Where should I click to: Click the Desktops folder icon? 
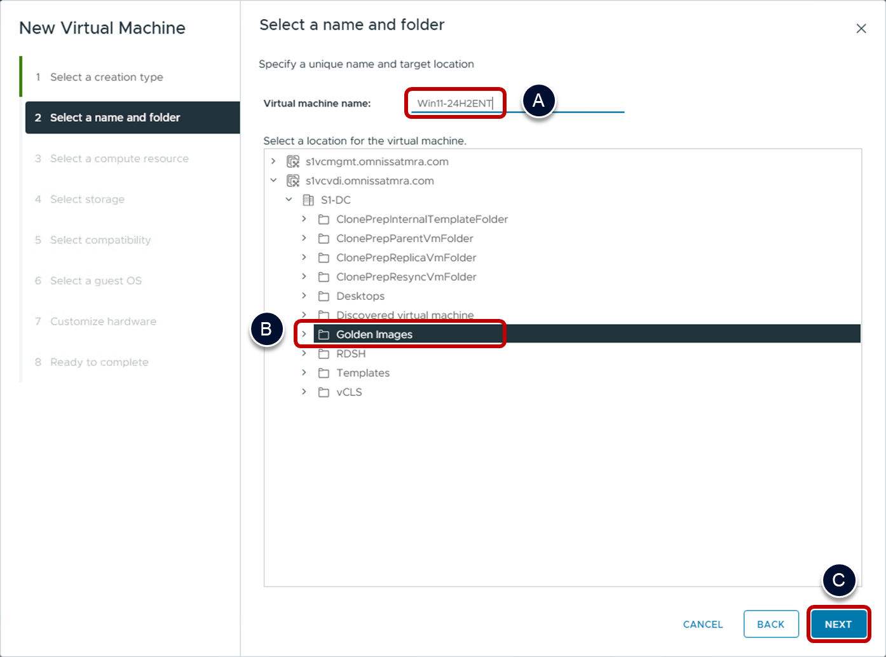tap(324, 296)
